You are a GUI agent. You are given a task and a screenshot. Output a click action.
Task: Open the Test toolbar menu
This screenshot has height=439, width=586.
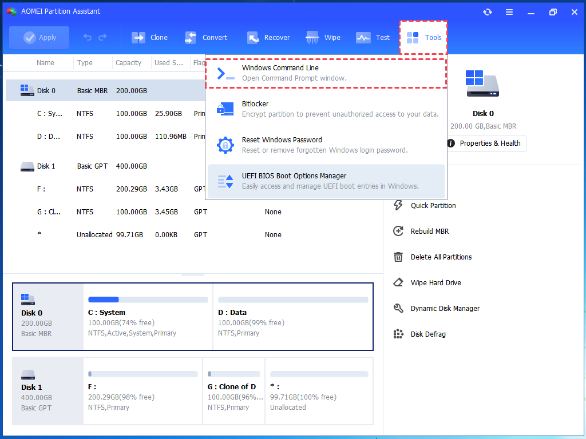point(373,38)
